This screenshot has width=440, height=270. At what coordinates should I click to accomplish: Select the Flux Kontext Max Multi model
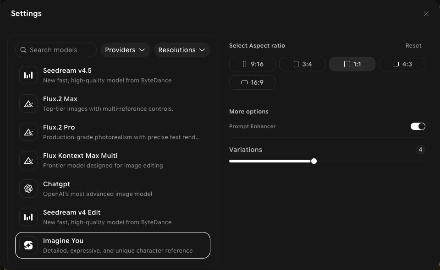tap(113, 160)
